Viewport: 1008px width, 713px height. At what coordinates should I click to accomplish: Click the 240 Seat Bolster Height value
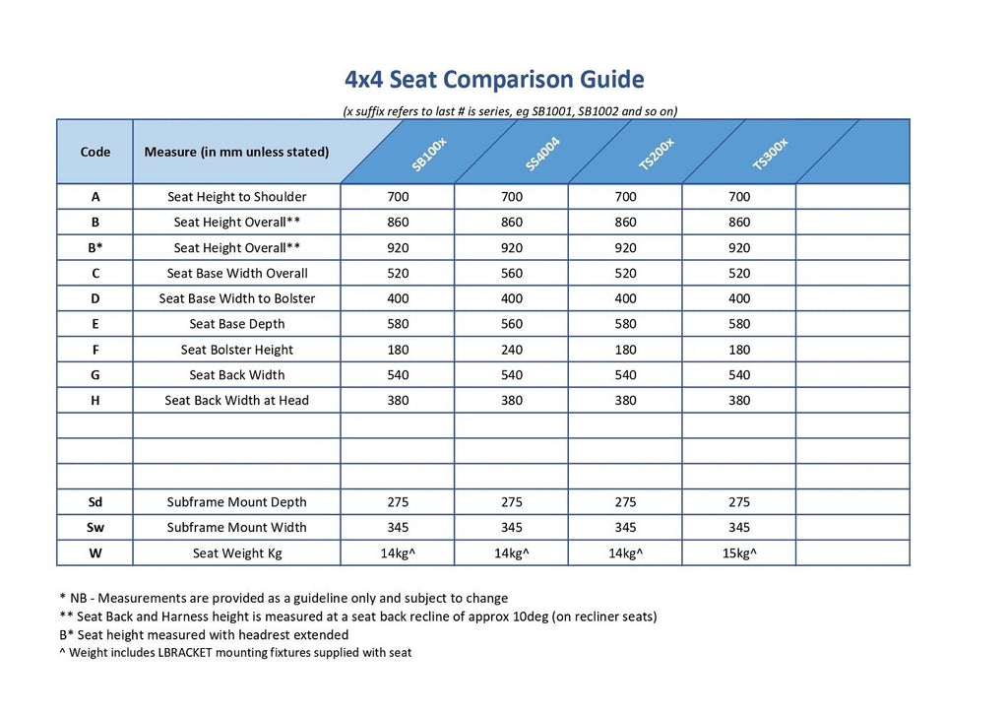pos(512,350)
